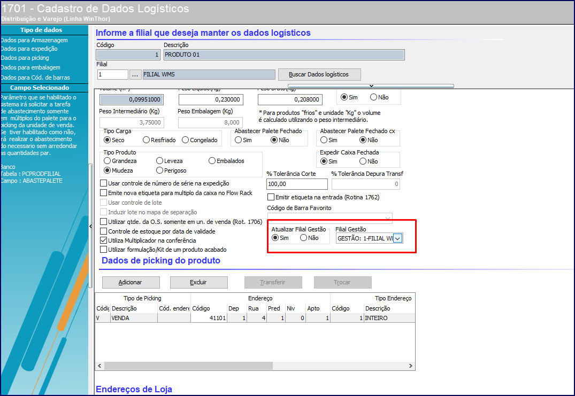This screenshot has width=575, height=396.
Task: Click the Rua column header
Action: [257, 308]
